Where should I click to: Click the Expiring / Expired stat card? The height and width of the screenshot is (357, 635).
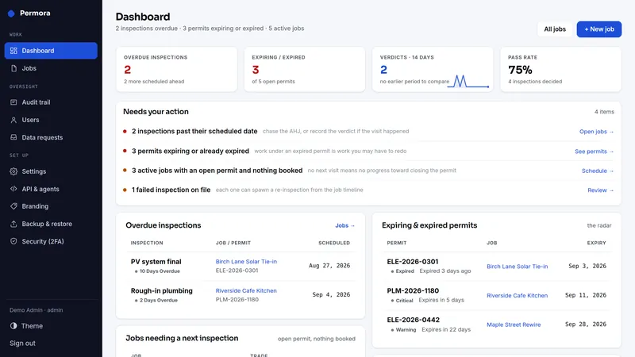[305, 69]
